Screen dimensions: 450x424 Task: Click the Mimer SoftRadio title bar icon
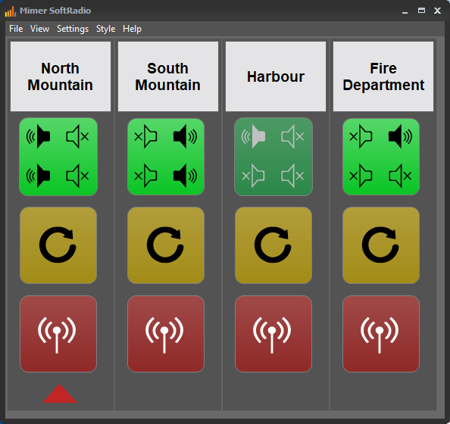(x=11, y=11)
